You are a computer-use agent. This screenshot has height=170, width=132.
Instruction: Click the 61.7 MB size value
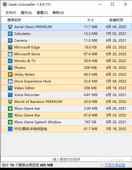[90, 129]
